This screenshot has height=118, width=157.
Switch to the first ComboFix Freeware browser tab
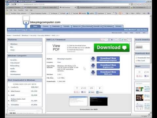coord(14,7)
